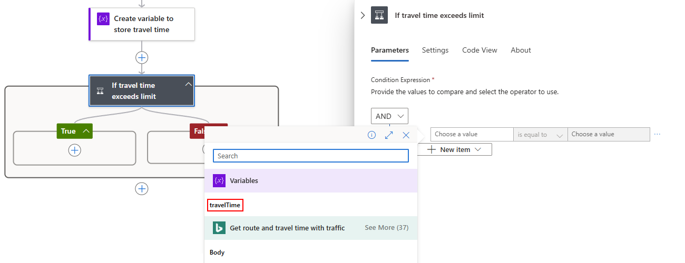
Task: Add a step below the condition block
Action: tap(142, 189)
